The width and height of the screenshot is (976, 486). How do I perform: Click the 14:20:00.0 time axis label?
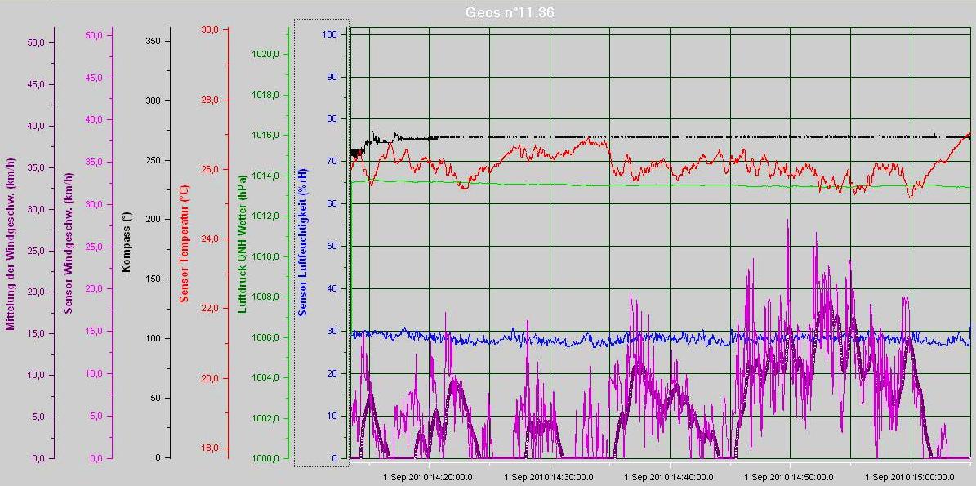click(x=428, y=477)
